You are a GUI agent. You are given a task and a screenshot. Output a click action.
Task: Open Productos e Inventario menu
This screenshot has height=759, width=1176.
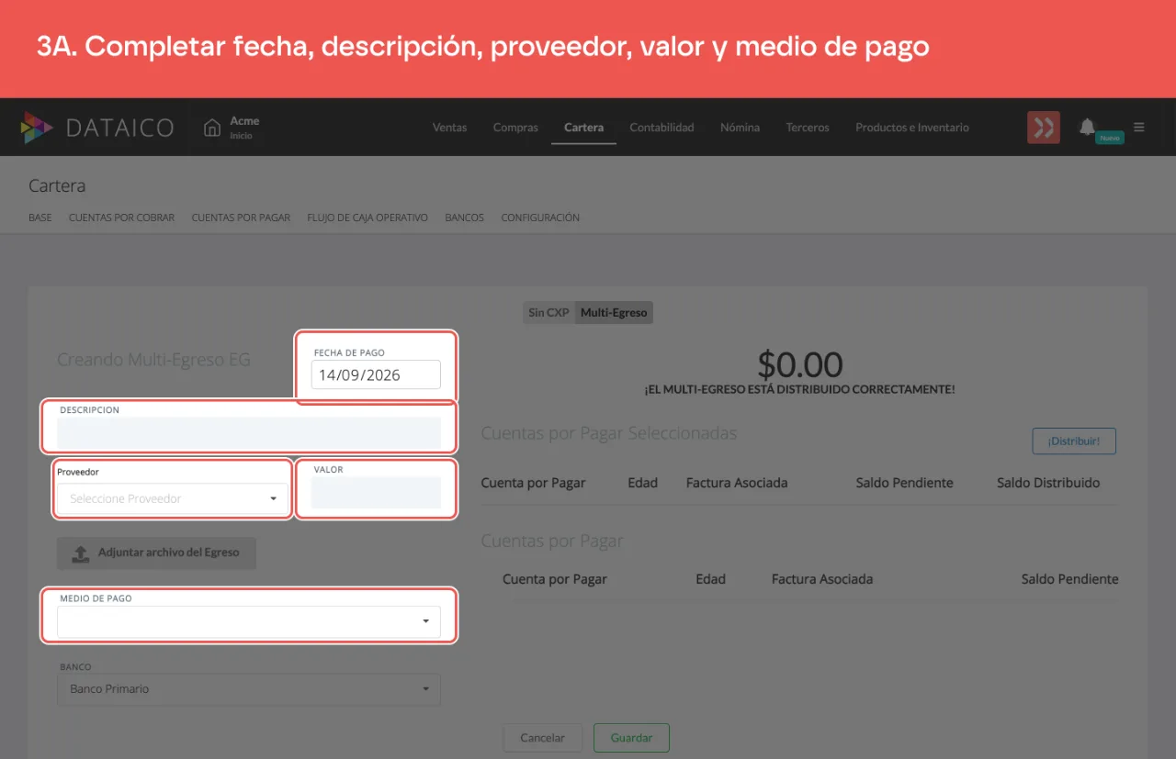(x=912, y=128)
